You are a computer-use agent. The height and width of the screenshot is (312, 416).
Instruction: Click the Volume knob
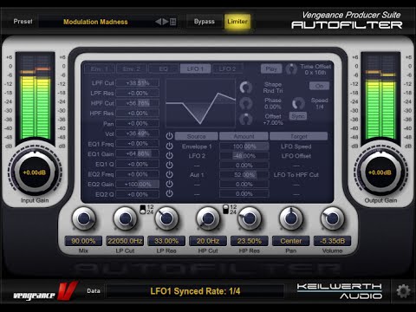click(x=333, y=218)
